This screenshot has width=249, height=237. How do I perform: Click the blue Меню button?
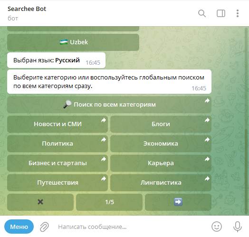(19, 227)
